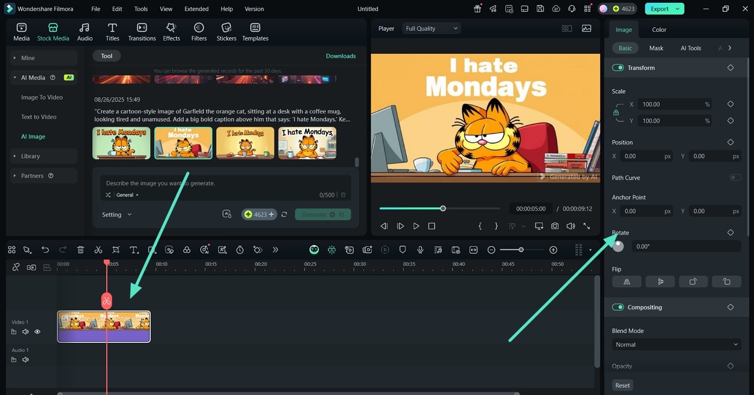The image size is (754, 395).
Task: Expand the Partners section
Action: [x=44, y=175]
